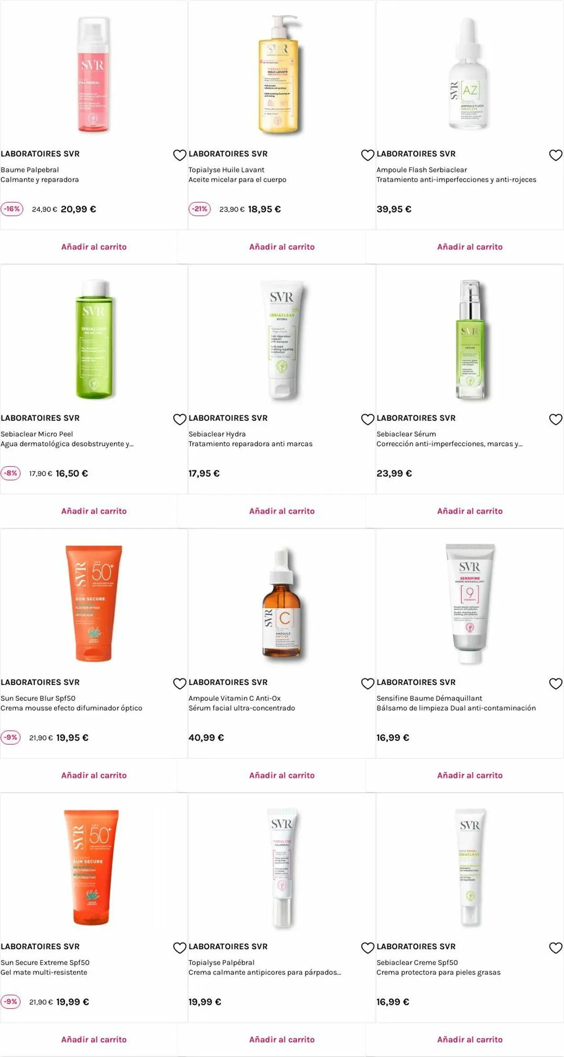Click heart icon for Sun Secure Extreme Spf50

[180, 948]
